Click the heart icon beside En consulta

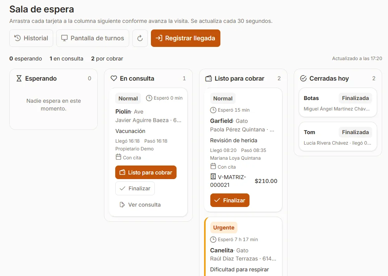tap(114, 78)
